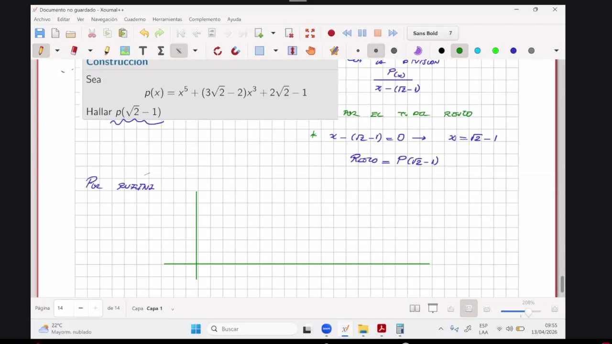Adjust the zoom slider

(521, 312)
